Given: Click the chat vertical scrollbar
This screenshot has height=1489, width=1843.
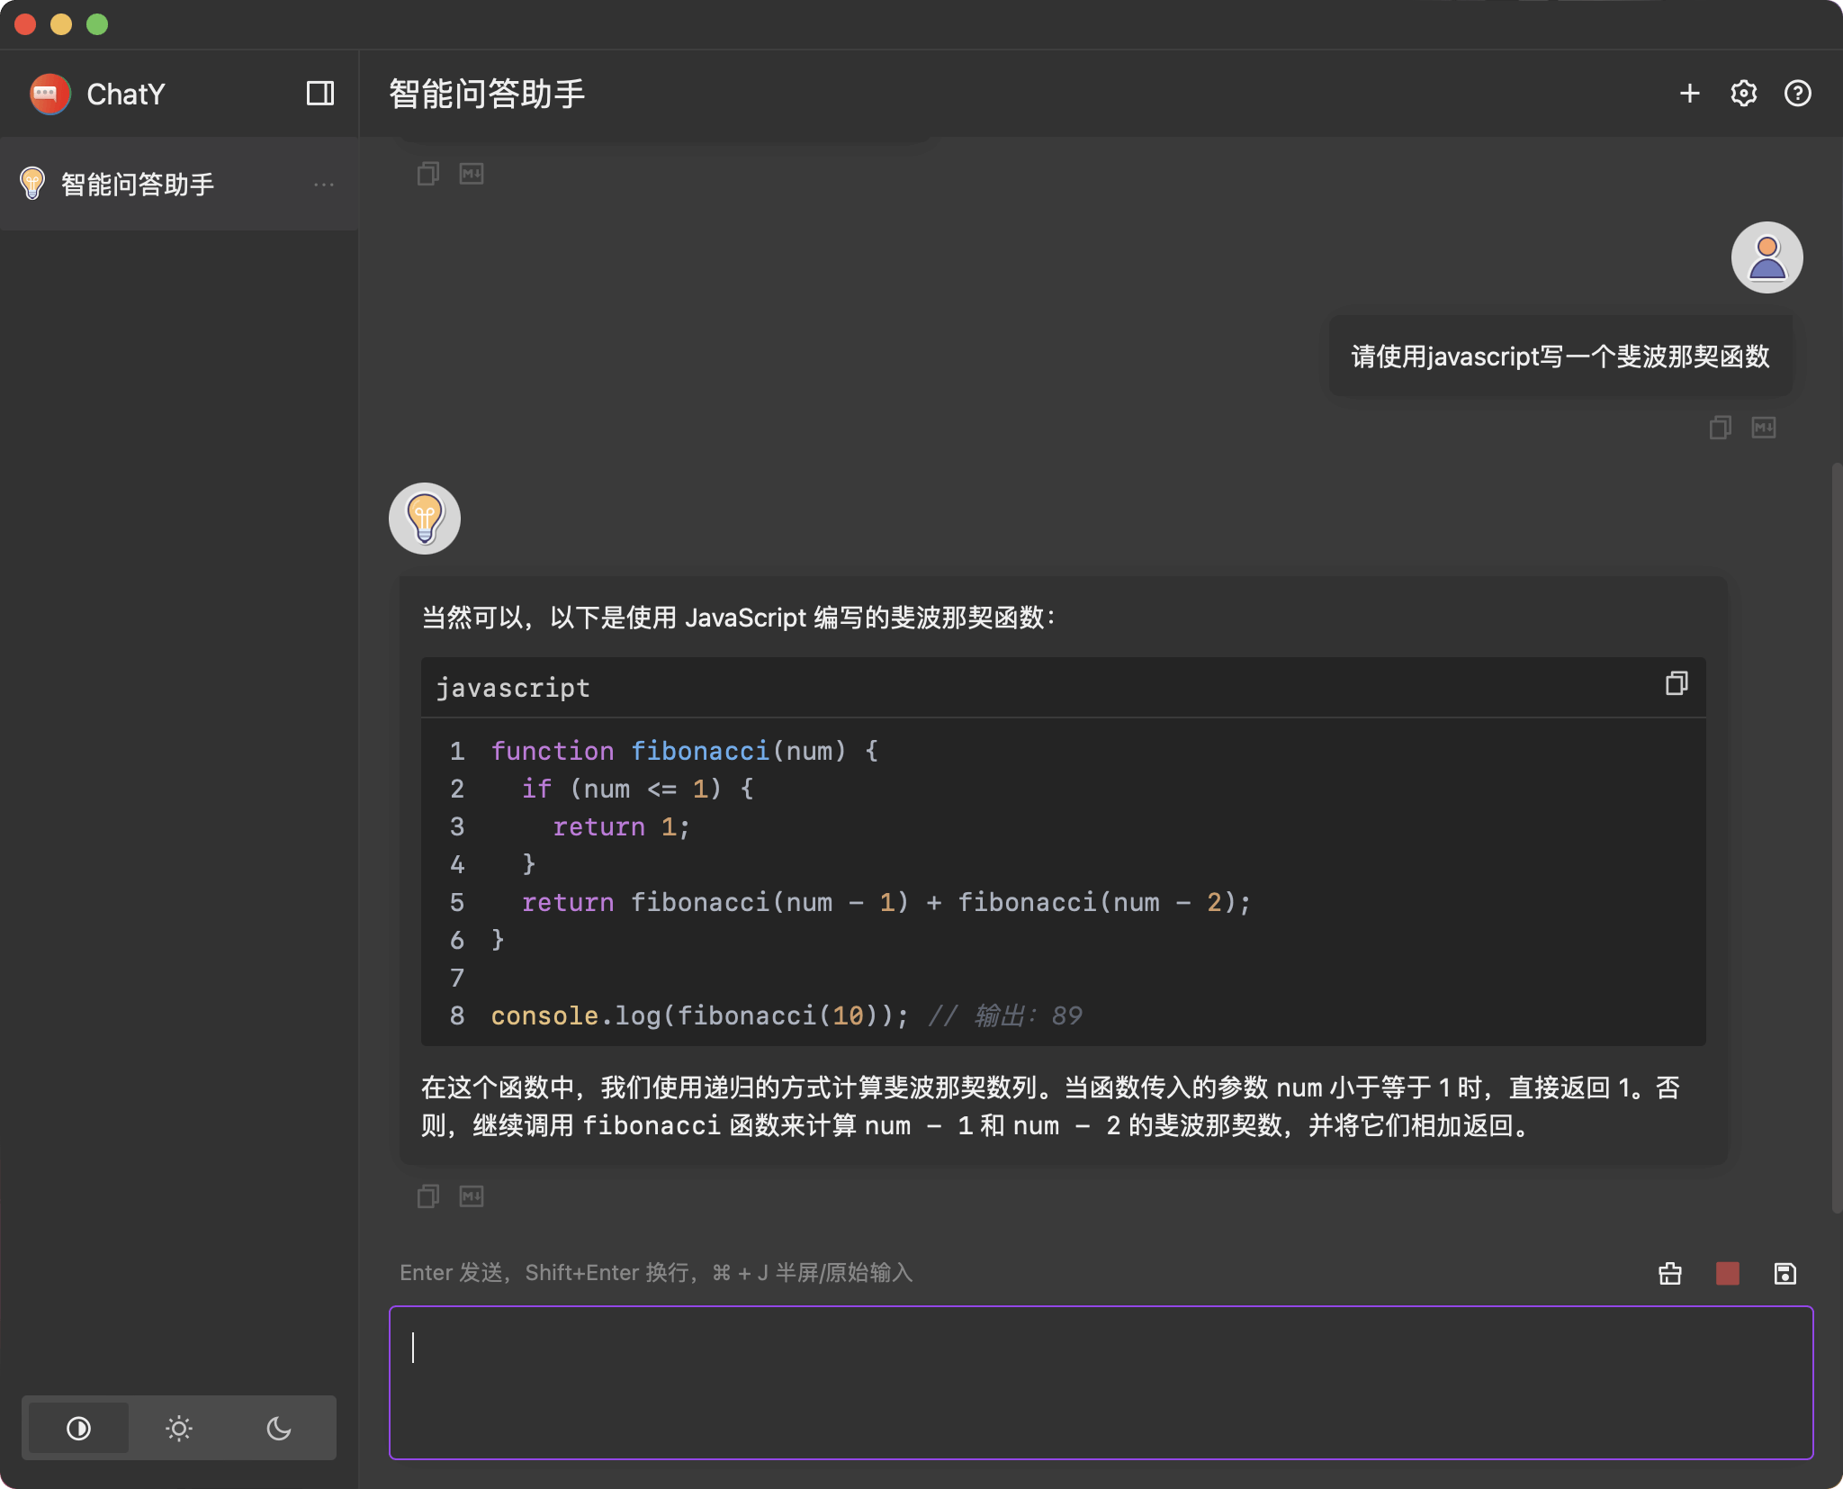Looking at the screenshot, I should coord(1836,837).
